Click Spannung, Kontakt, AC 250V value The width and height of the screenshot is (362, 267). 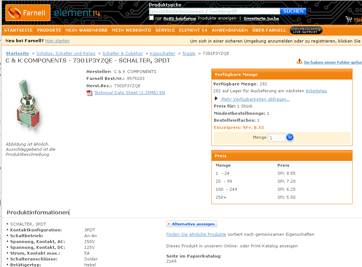pos(89,242)
